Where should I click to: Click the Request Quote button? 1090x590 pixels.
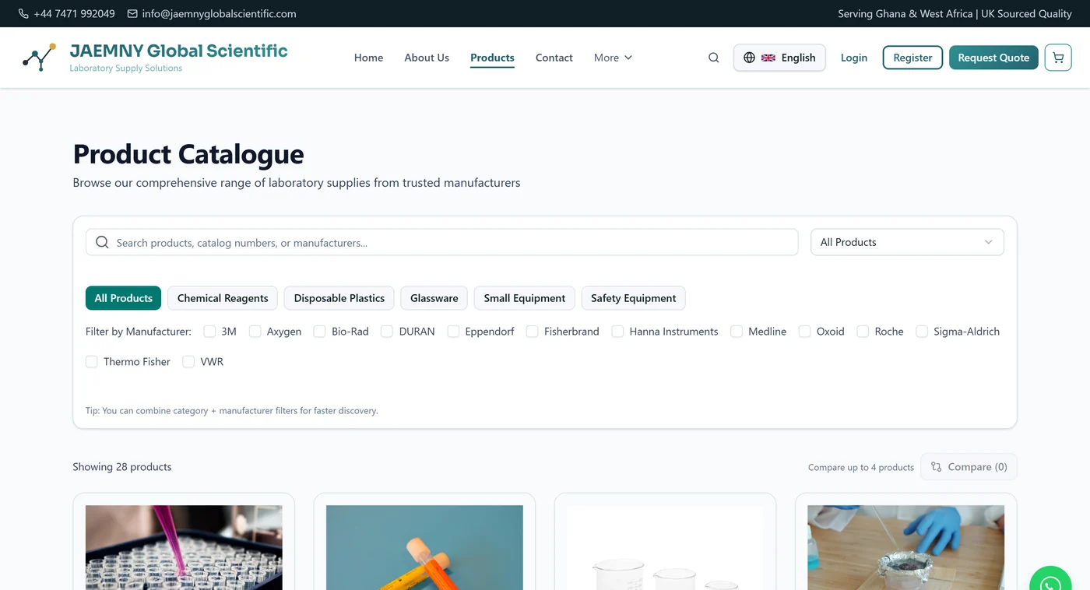(993, 58)
